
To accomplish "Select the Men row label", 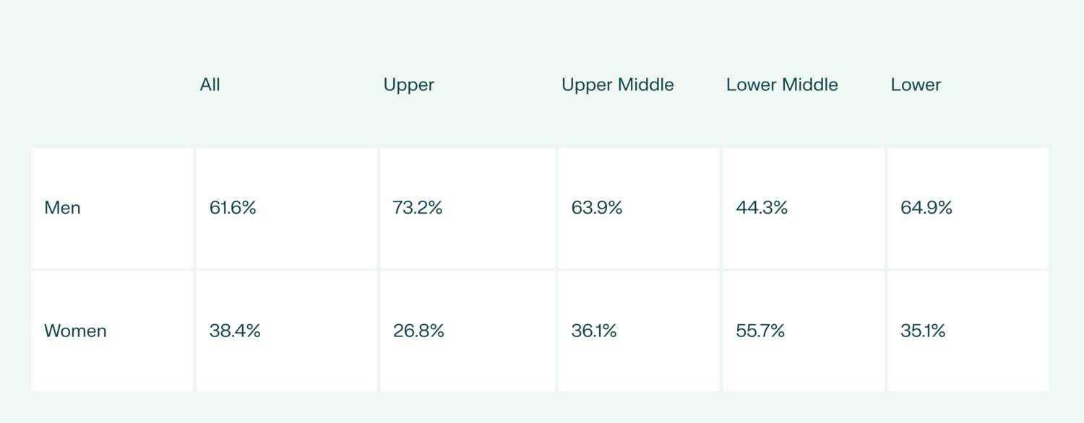I will pos(63,208).
